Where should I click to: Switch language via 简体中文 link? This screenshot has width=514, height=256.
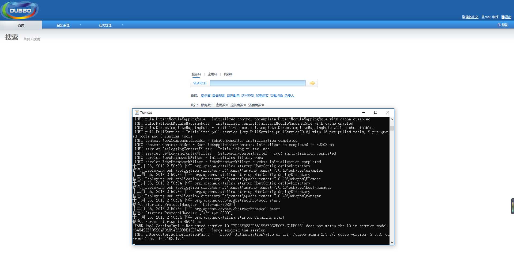(472, 17)
